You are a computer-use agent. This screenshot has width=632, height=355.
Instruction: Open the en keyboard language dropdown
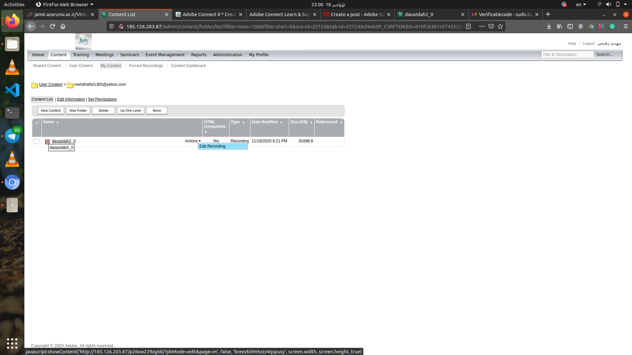(x=581, y=5)
